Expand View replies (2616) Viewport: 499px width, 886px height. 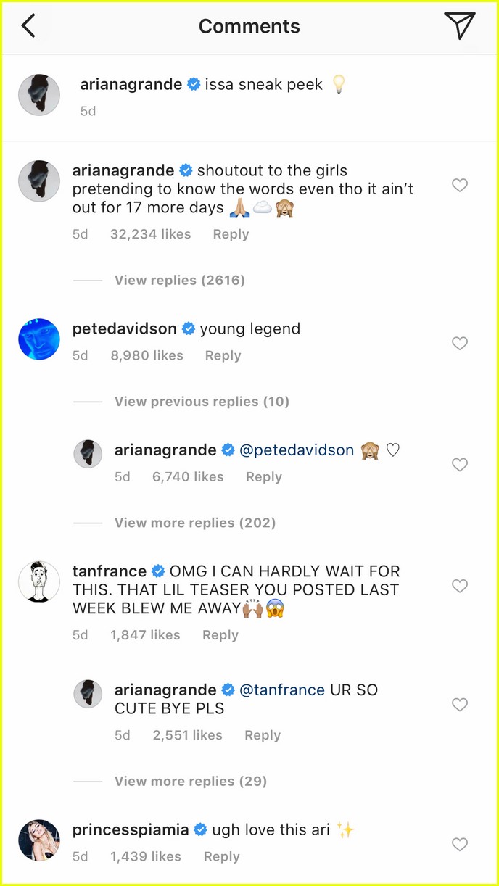tap(180, 281)
